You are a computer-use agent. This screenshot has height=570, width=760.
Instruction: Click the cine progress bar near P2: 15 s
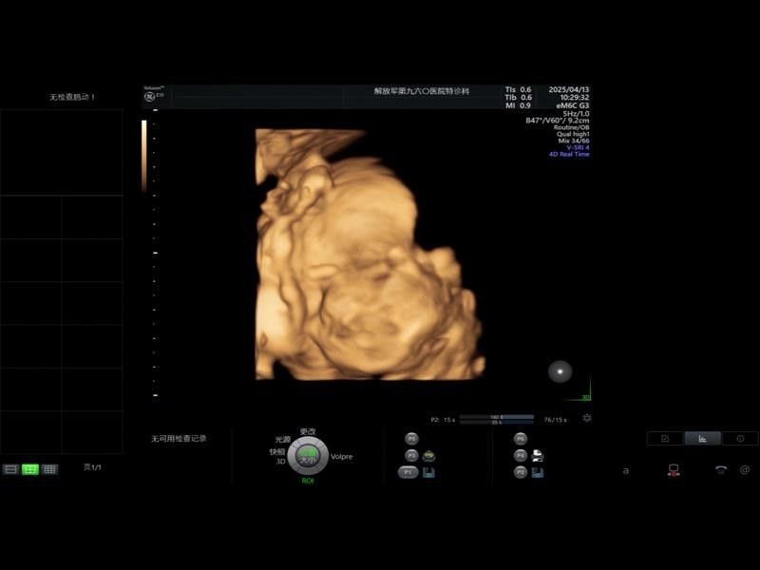click(496, 419)
